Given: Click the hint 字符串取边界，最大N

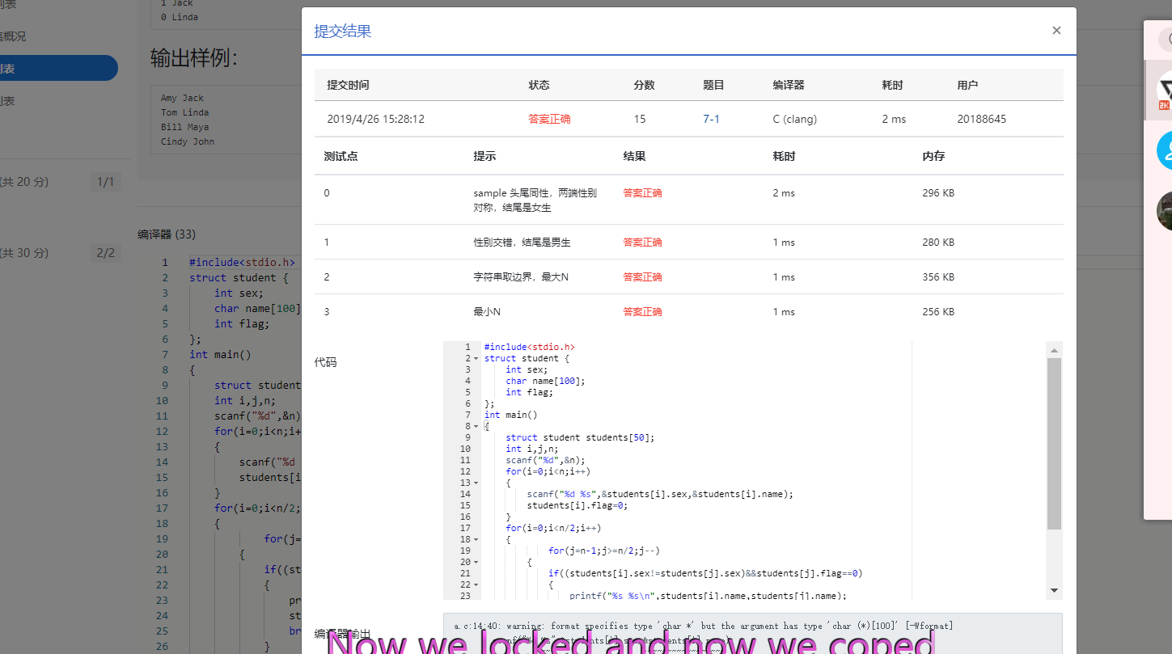Looking at the screenshot, I should coord(521,277).
